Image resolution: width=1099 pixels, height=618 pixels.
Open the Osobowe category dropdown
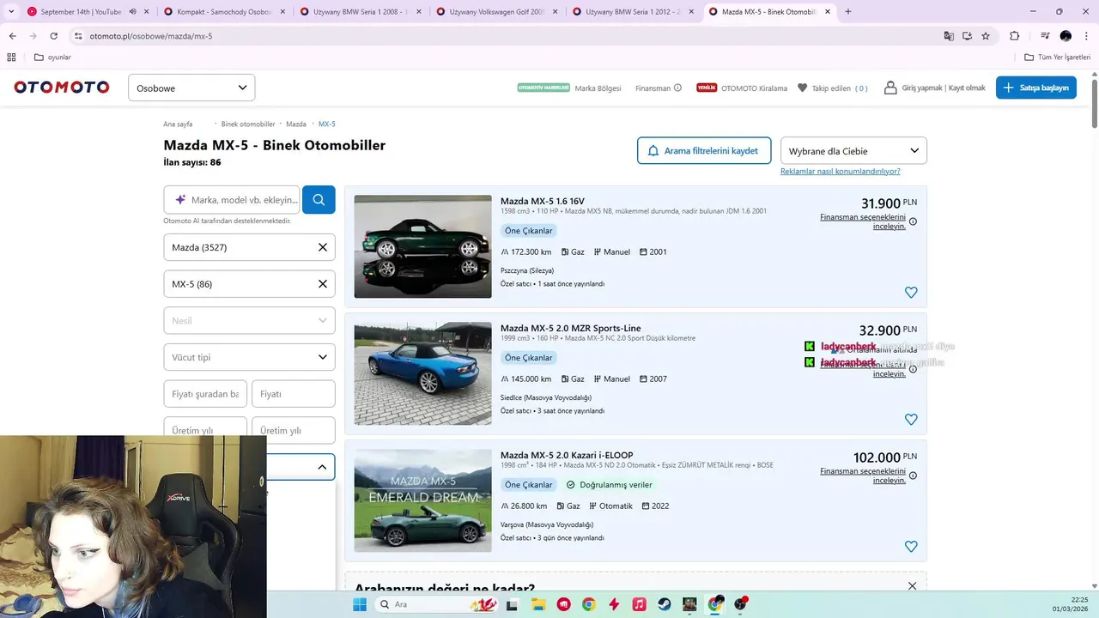pos(191,88)
